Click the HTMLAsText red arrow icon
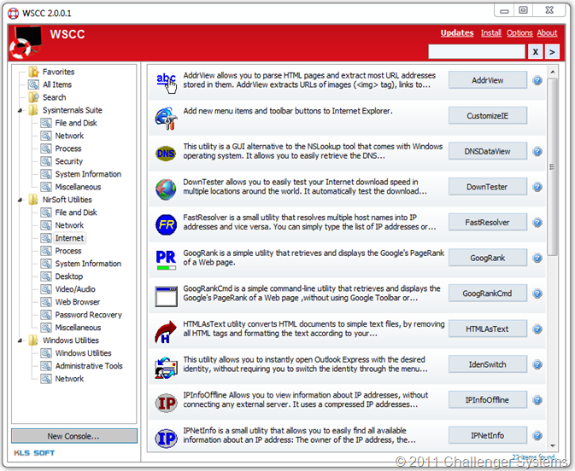Image resolution: width=575 pixels, height=471 pixels. 166,332
